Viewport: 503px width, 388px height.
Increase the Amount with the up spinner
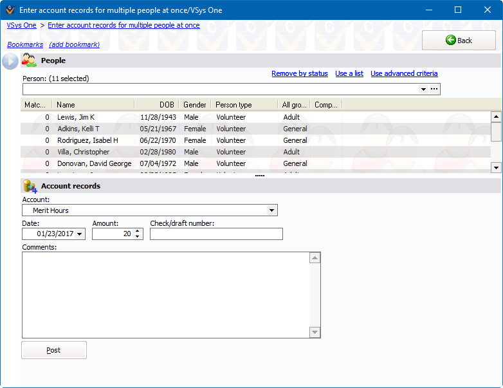click(138, 232)
